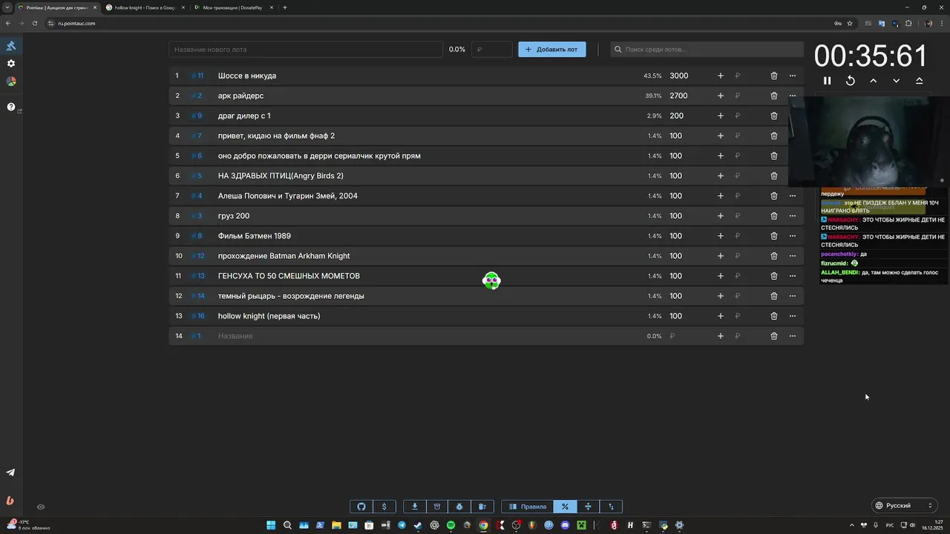Screen dimensions: 950x534
Task: Focus the search among lots field
Action: coord(707,50)
